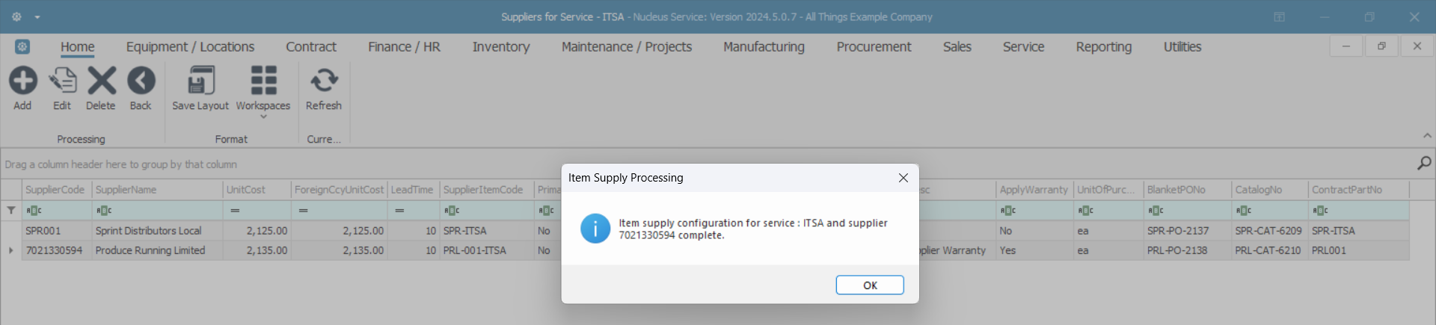Switch to the Inventory ribbon tab
This screenshot has width=1436, height=325.
500,46
